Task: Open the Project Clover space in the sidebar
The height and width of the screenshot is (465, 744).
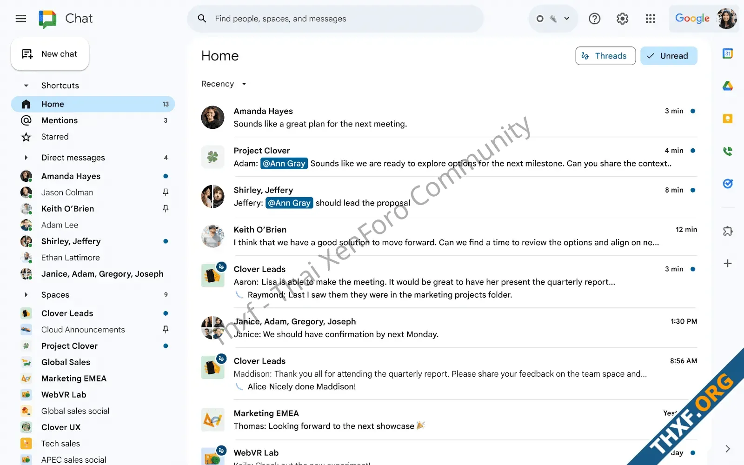Action: point(93,346)
